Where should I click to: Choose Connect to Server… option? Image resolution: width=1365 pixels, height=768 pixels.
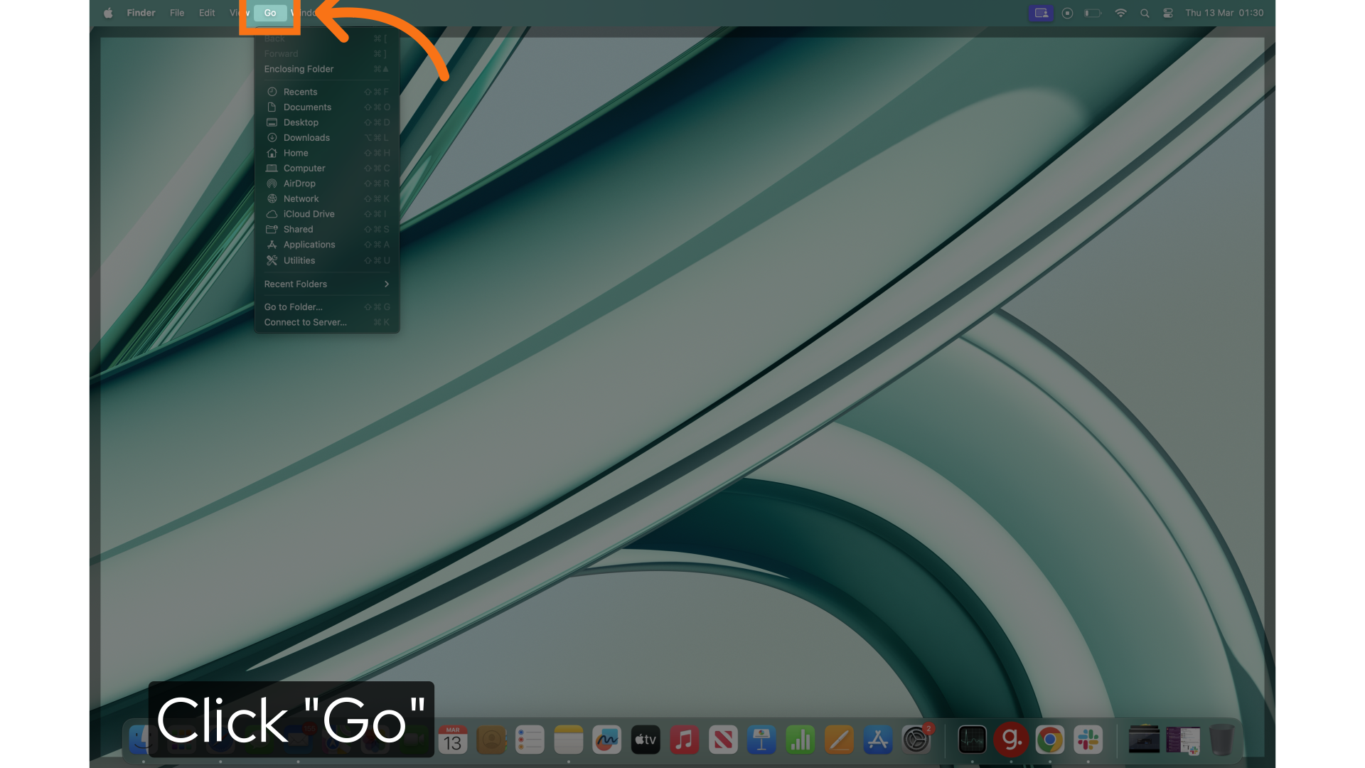pos(305,322)
